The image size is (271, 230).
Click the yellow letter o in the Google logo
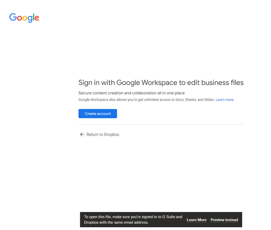(x=26, y=19)
